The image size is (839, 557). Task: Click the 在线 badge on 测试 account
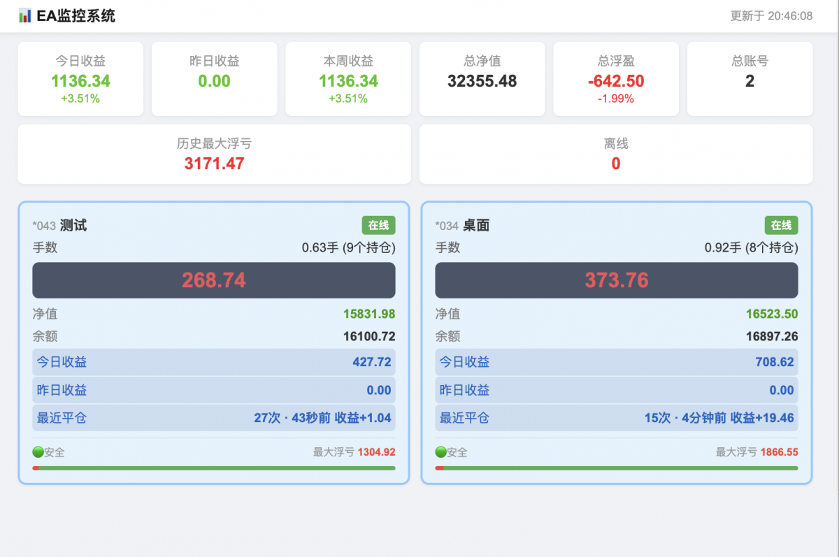coord(378,225)
